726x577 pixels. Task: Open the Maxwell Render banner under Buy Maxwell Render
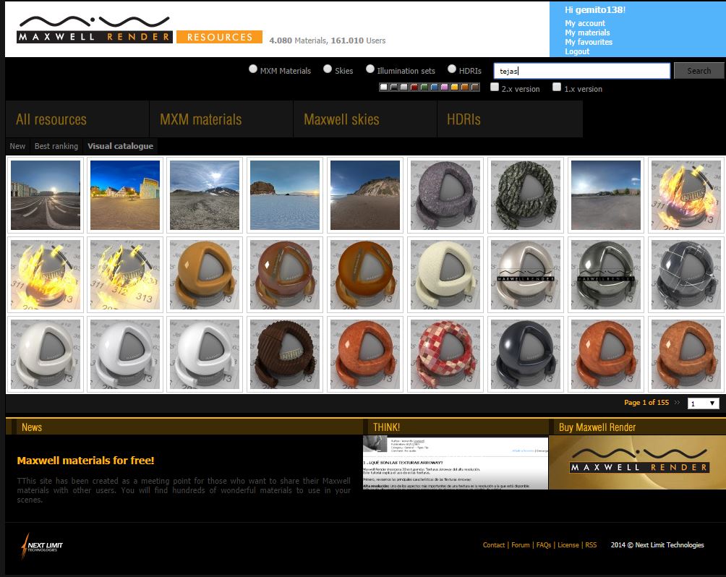[637, 463]
